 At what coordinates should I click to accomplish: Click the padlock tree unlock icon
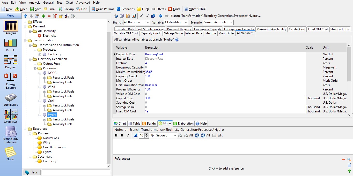pos(61,16)
